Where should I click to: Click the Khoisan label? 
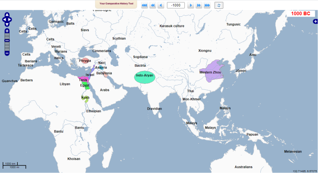[x=74, y=159]
